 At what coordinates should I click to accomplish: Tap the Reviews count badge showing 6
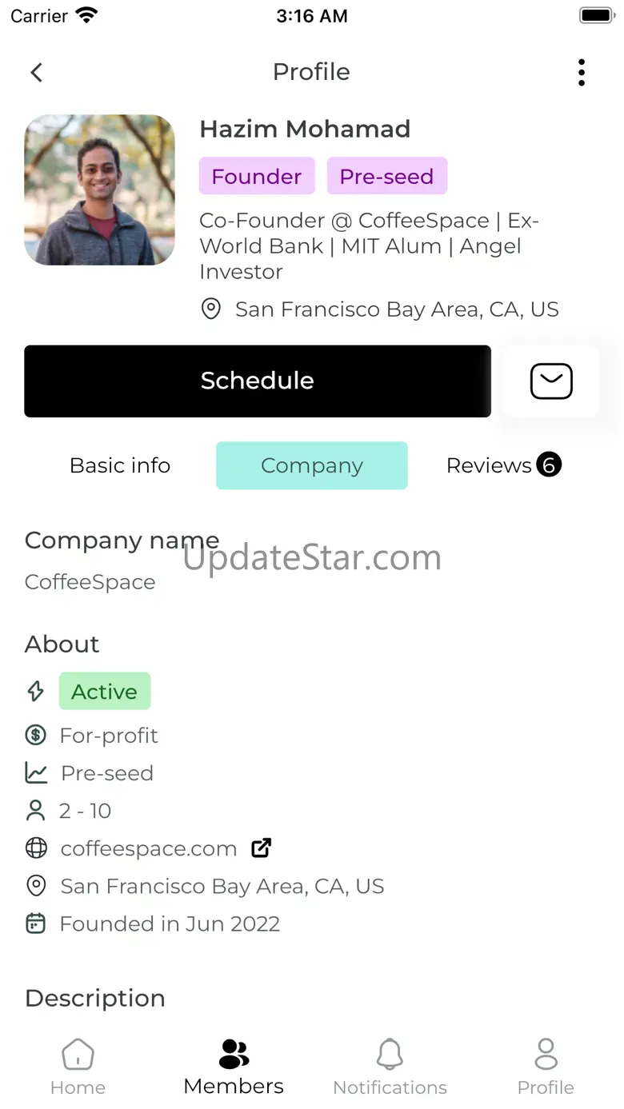[x=549, y=465]
